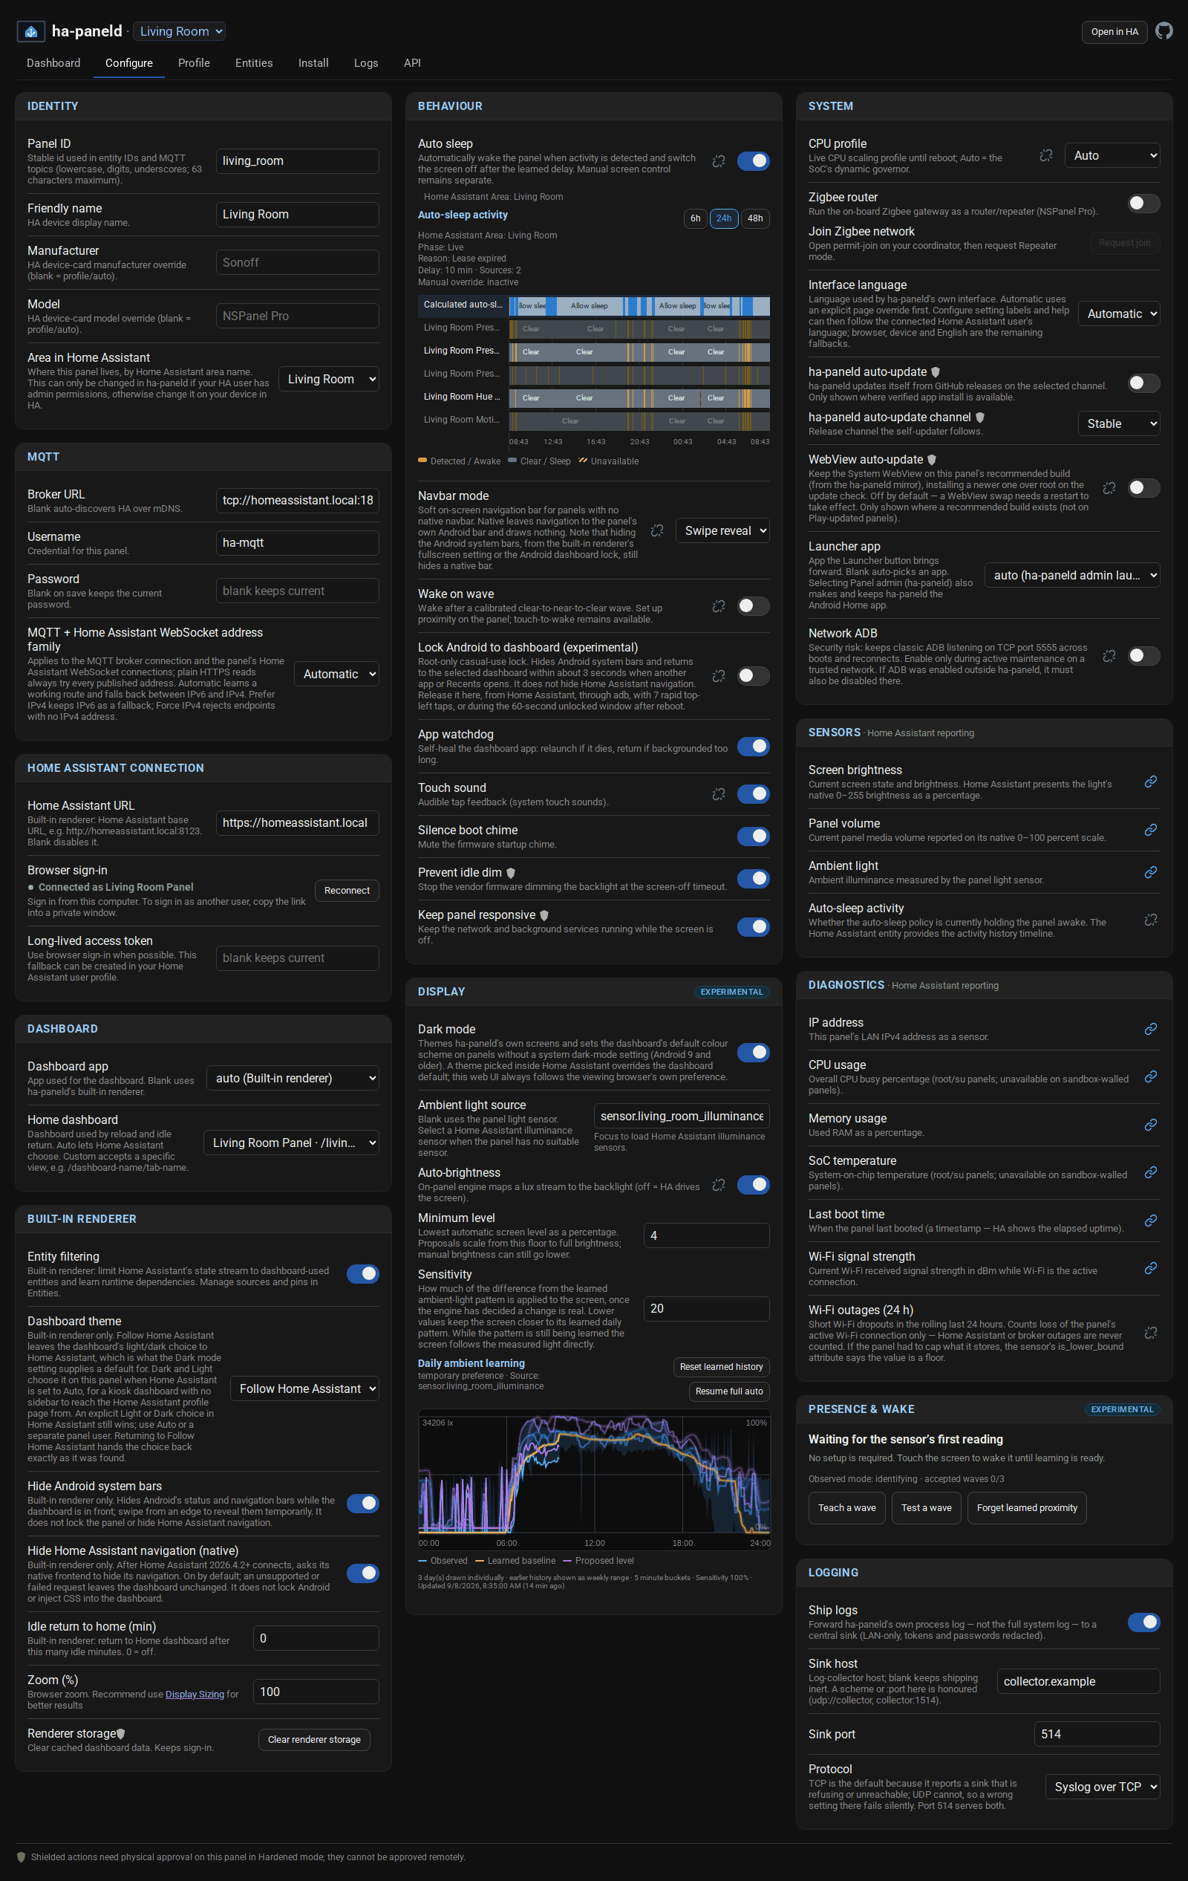This screenshot has width=1188, height=1881.
Task: Open the API tab
Action: (412, 63)
